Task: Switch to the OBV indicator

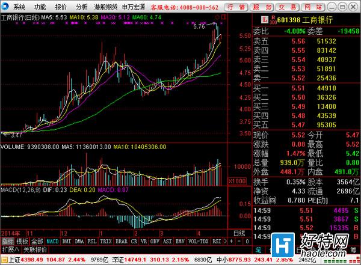Action: [x=155, y=242]
